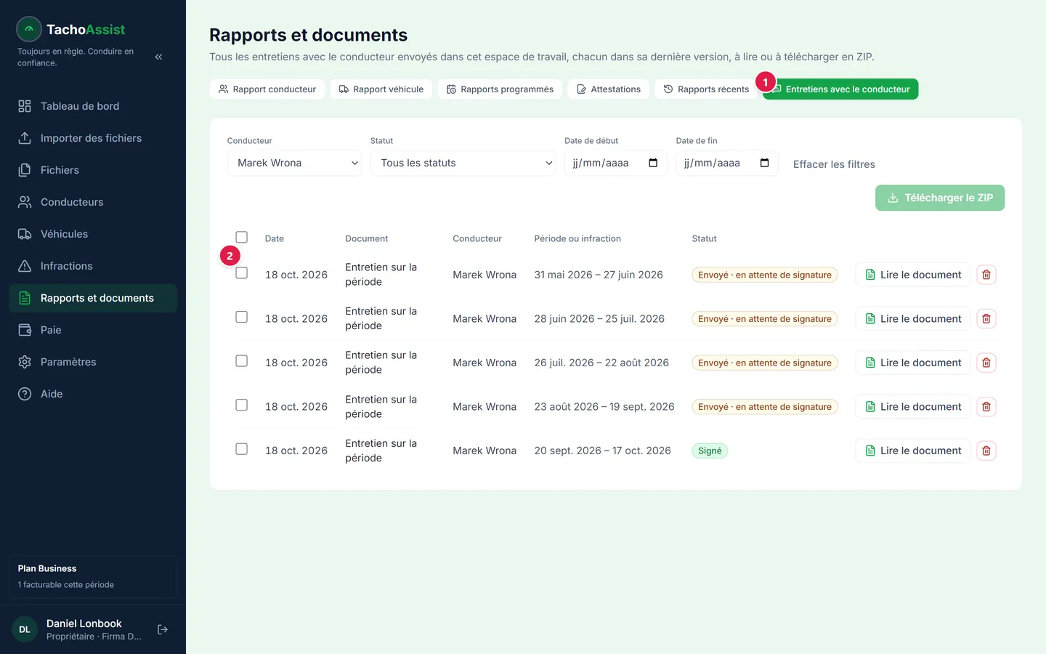Open Daniel Lonbook's DL avatar
1046x654 pixels.
25,629
